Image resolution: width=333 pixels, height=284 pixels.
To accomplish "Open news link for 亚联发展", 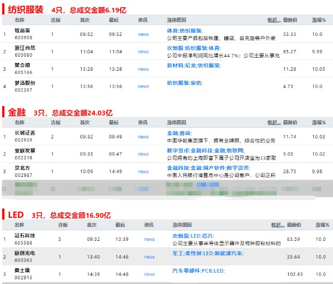I will coord(144,154).
